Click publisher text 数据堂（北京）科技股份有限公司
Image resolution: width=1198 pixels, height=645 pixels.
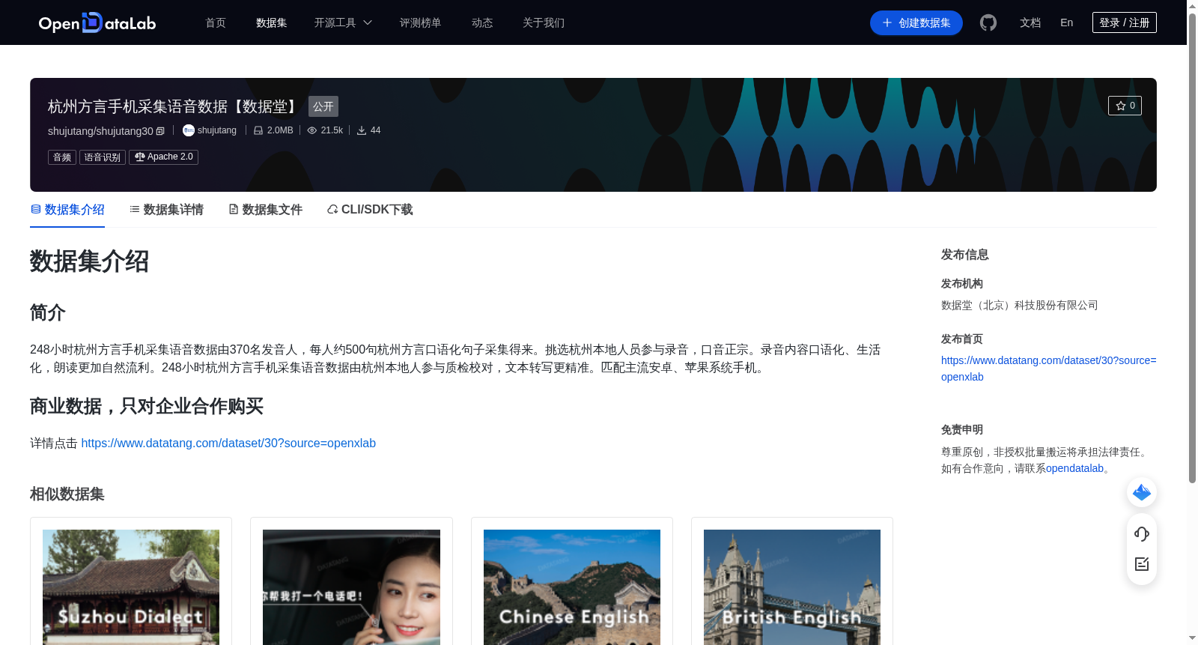1019,306
